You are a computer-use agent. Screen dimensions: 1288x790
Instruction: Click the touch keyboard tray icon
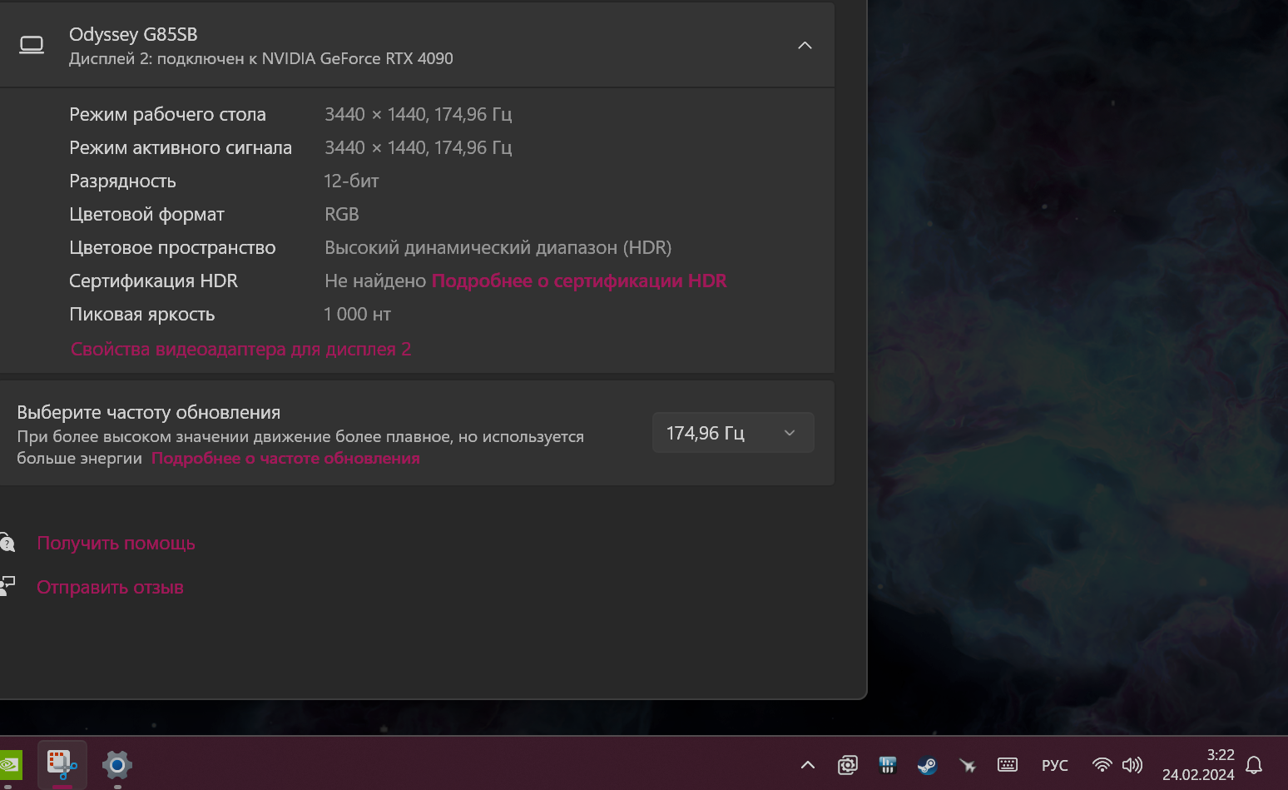1008,765
